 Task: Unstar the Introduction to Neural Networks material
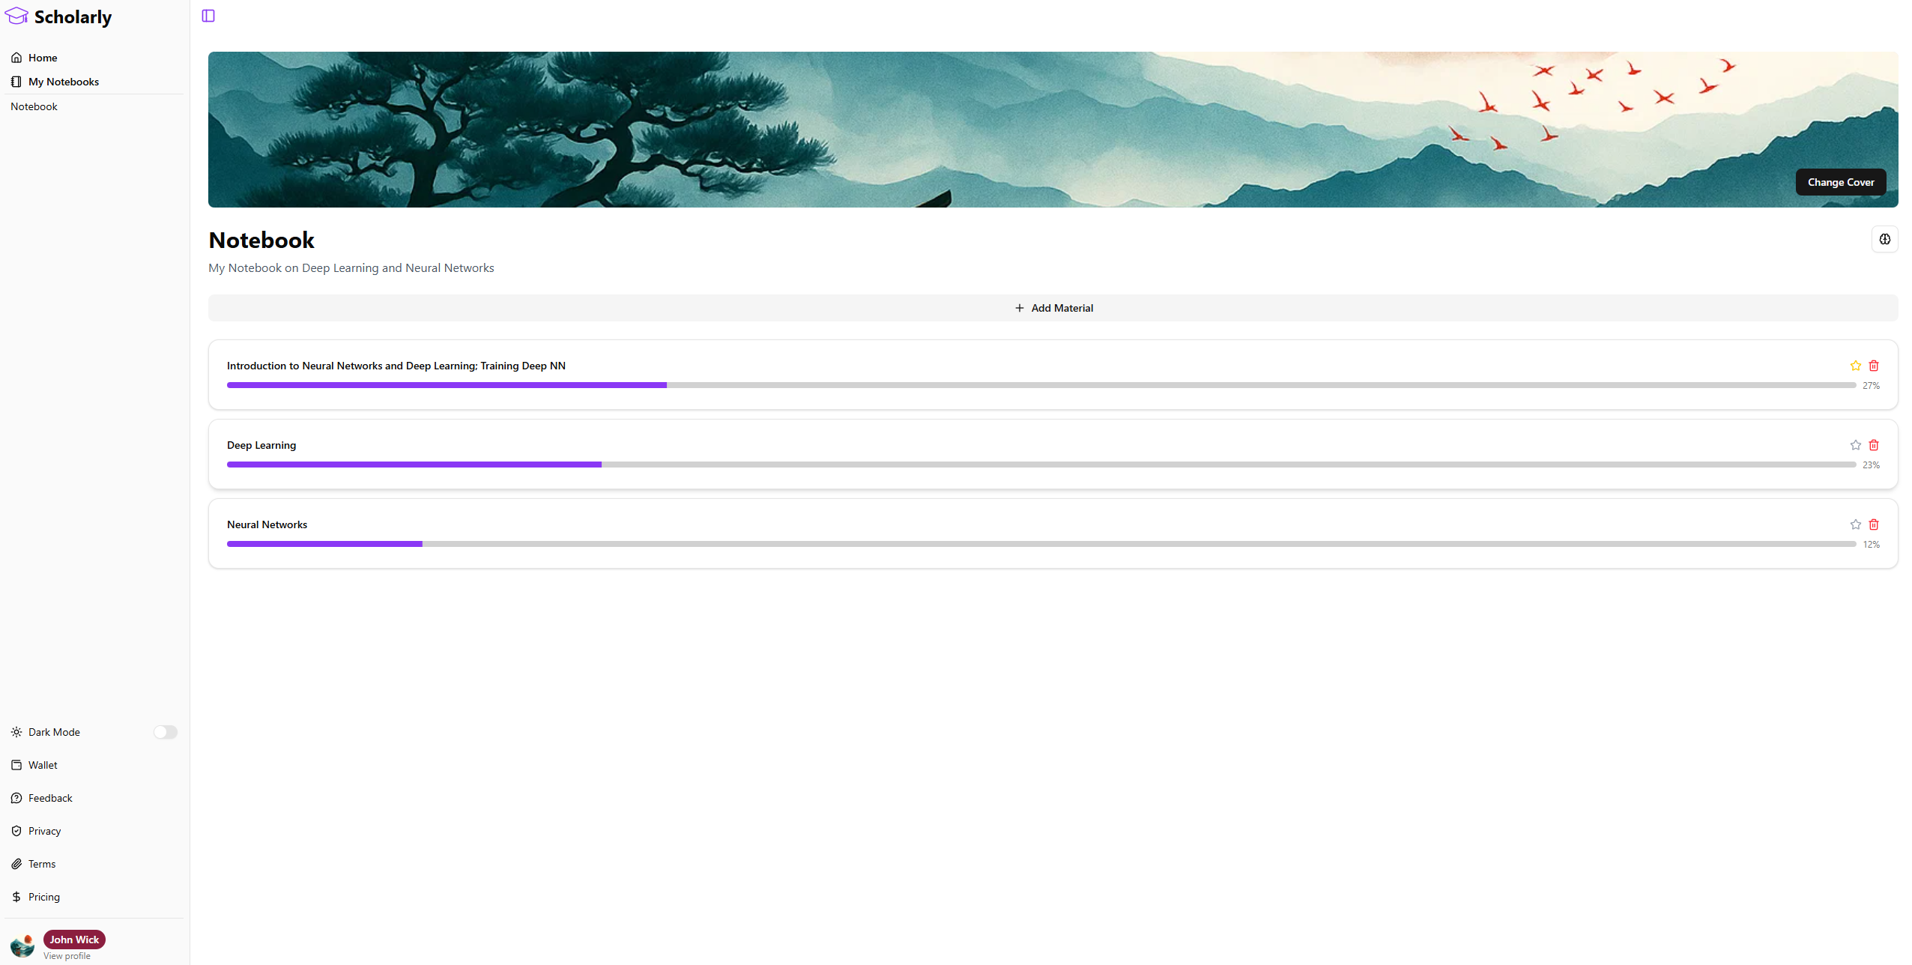click(x=1855, y=366)
